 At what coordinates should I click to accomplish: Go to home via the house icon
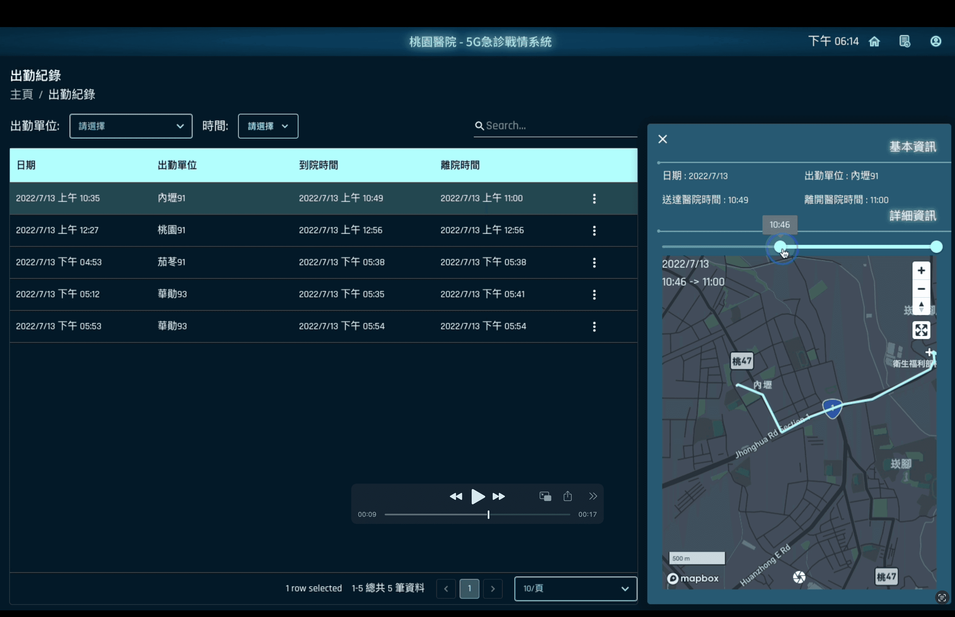point(874,41)
